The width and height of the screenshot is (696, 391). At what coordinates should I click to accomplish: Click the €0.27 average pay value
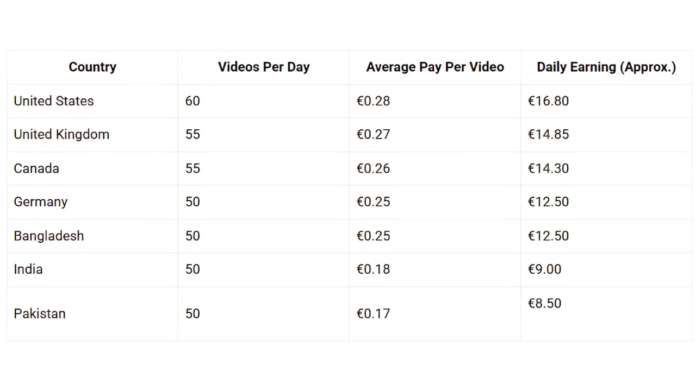pos(373,135)
